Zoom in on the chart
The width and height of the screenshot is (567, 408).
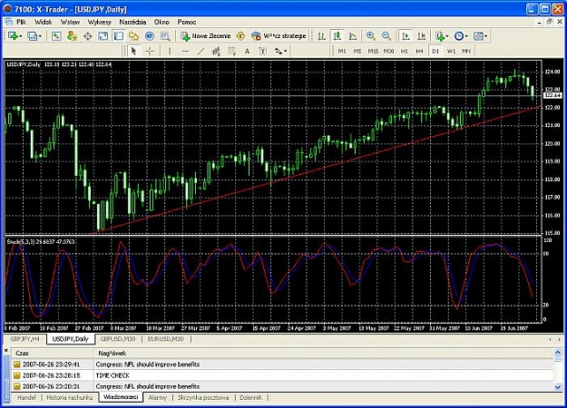click(371, 36)
